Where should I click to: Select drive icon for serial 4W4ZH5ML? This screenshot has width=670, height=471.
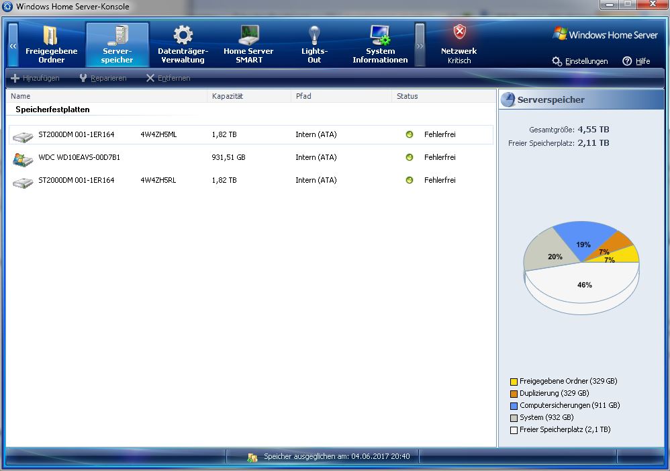tap(23, 136)
